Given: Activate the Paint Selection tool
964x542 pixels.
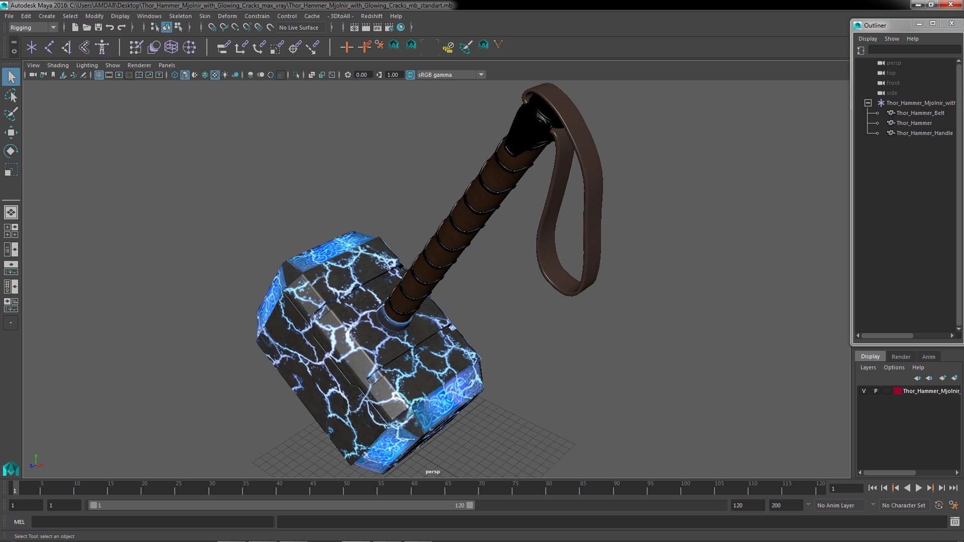Looking at the screenshot, I should tap(11, 114).
